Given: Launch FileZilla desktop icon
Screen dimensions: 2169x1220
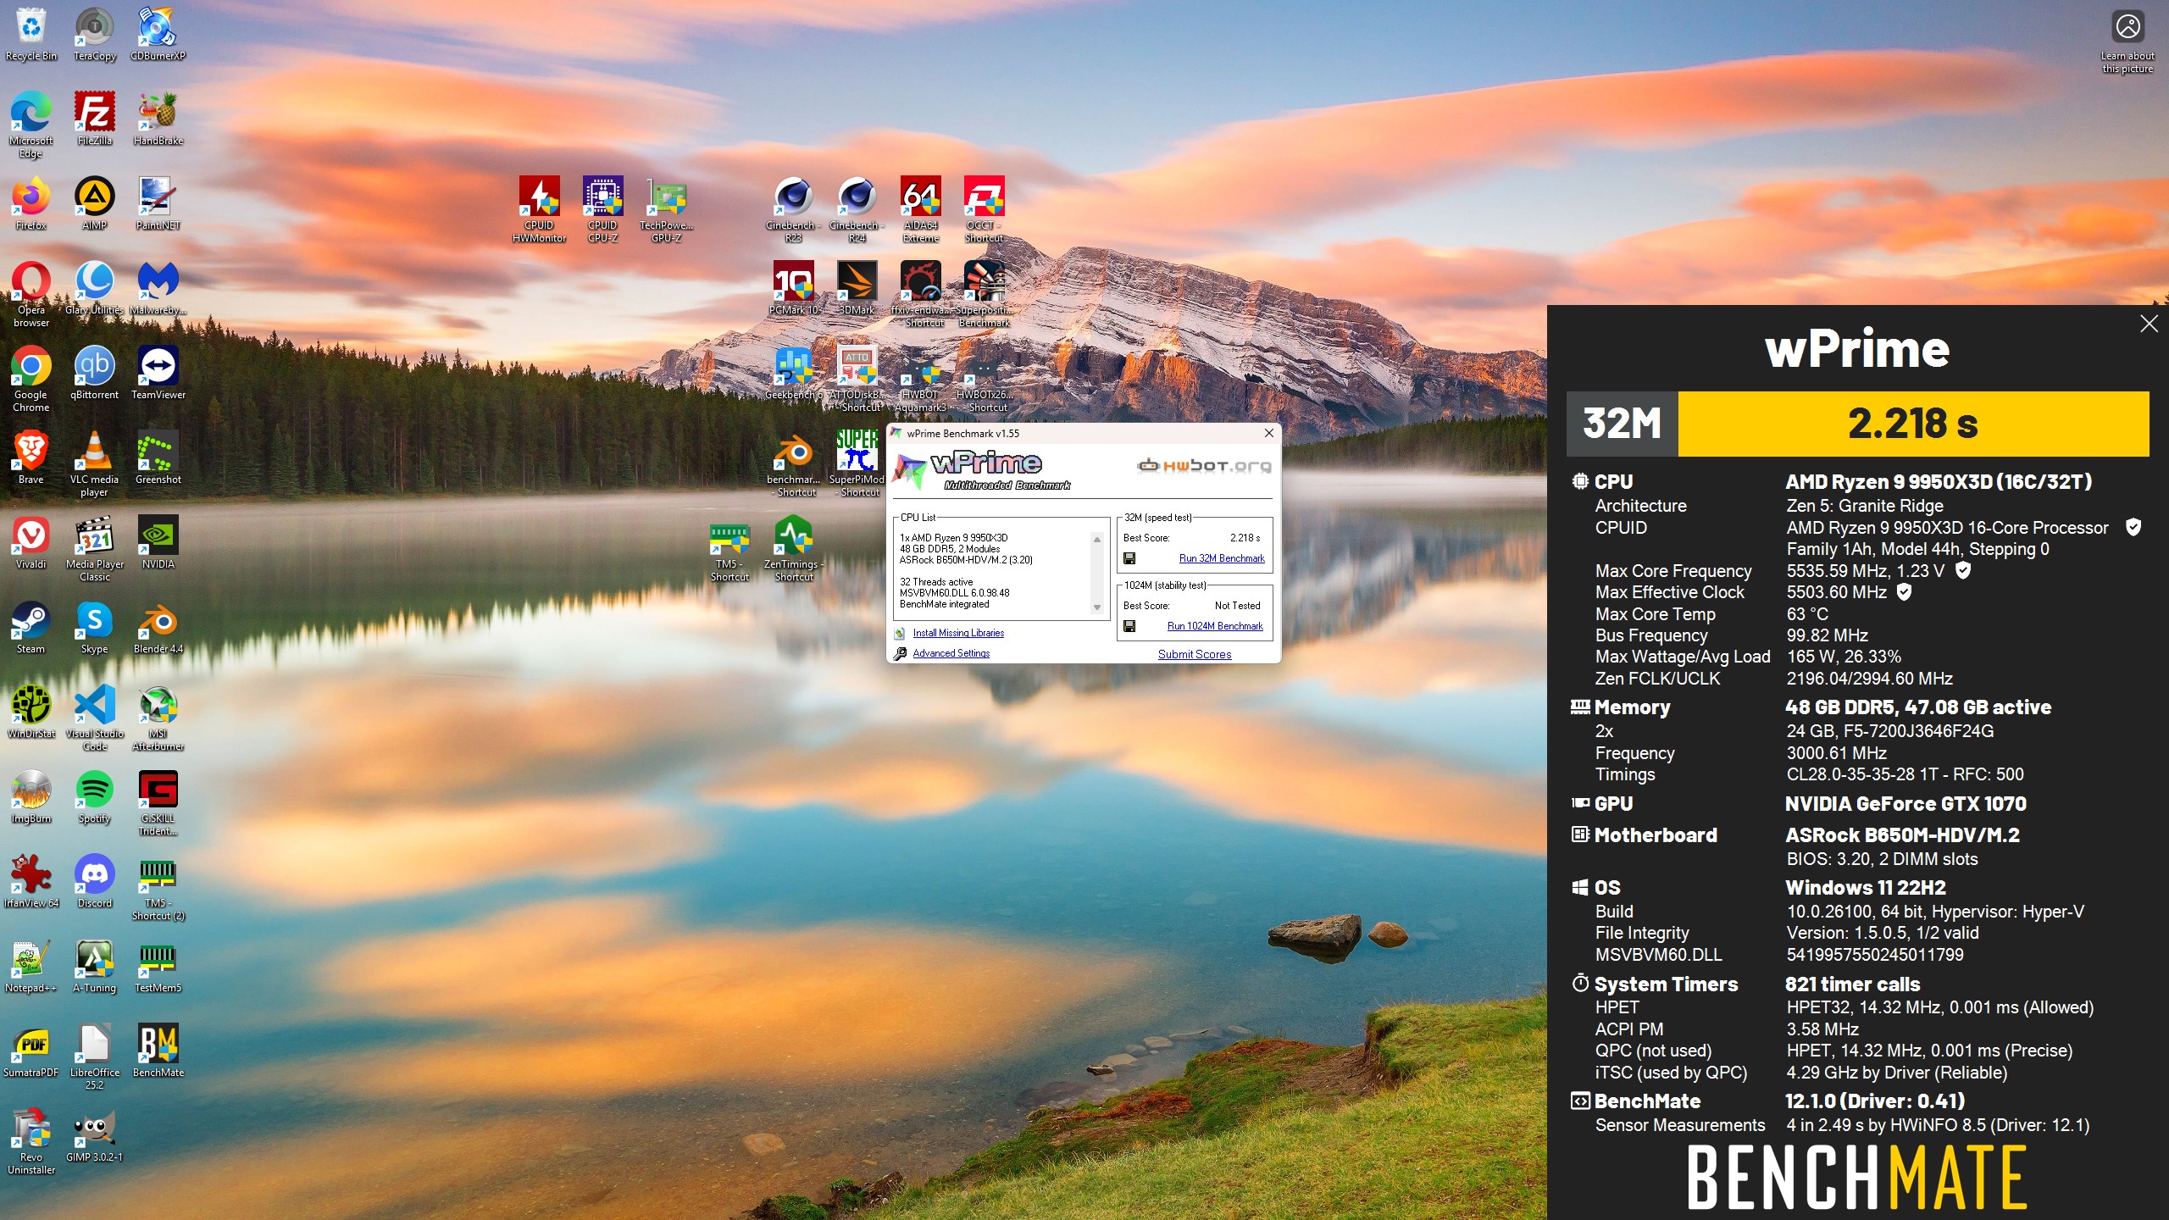Looking at the screenshot, I should [95, 119].
